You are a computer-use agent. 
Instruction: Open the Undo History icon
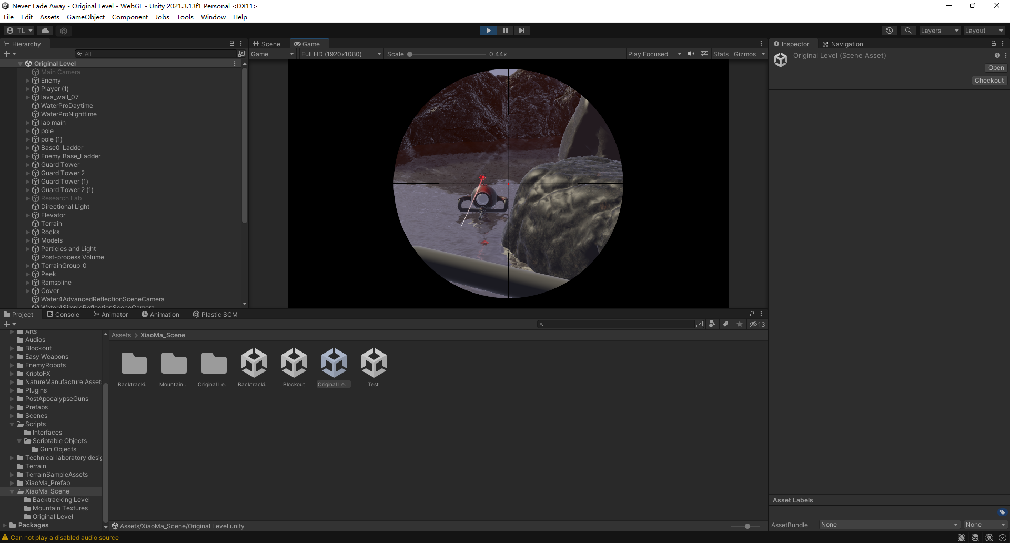889,31
